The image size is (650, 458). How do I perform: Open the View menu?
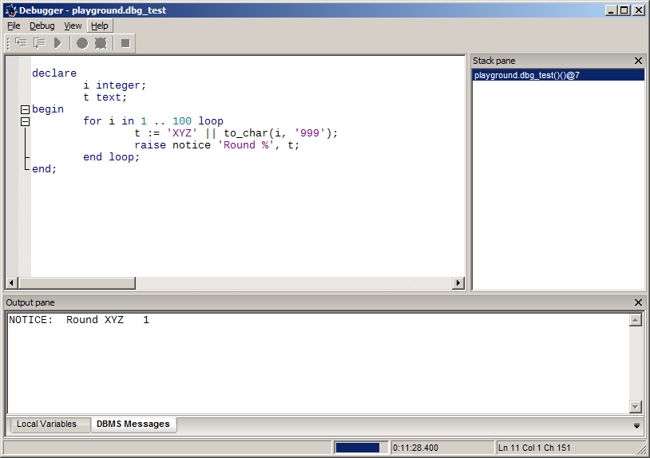pyautogui.click(x=73, y=26)
